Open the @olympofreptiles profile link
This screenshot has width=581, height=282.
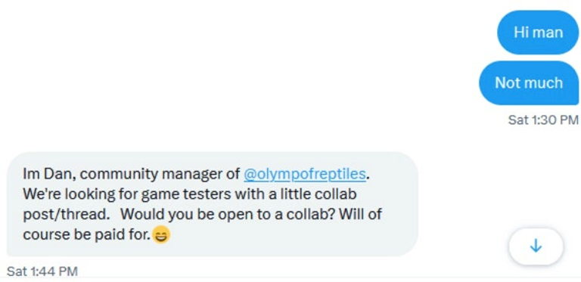305,174
